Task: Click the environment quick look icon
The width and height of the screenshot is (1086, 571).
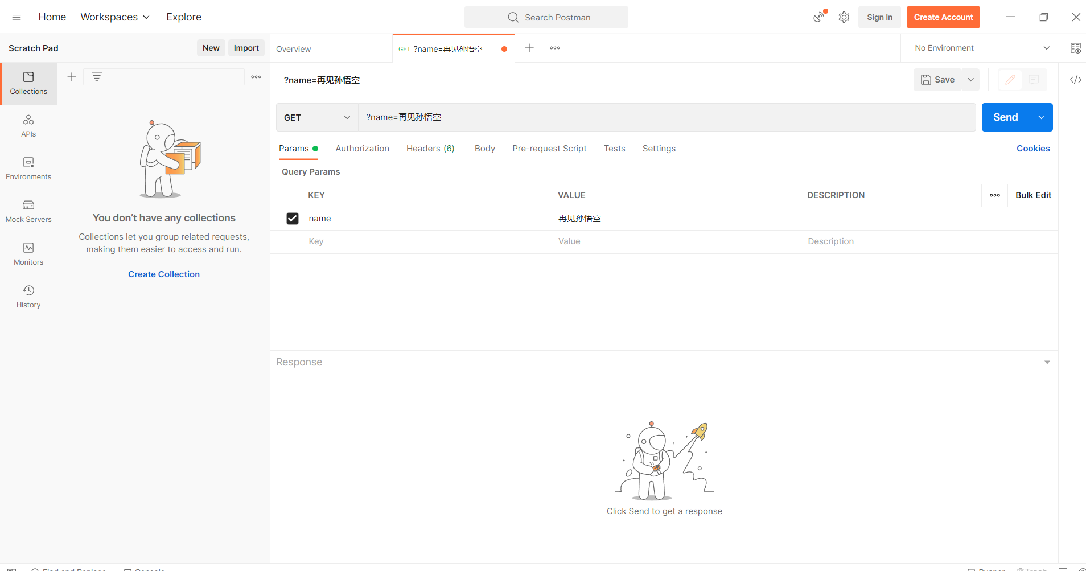Action: [x=1075, y=48]
